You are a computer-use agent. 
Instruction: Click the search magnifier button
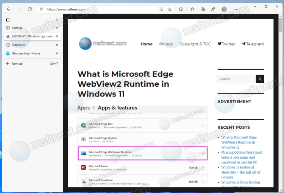click(260, 79)
